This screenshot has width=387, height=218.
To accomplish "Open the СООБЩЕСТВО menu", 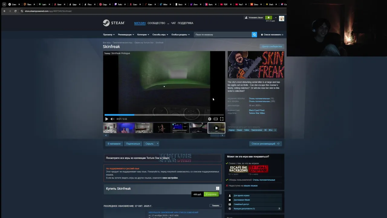I will tap(156, 23).
